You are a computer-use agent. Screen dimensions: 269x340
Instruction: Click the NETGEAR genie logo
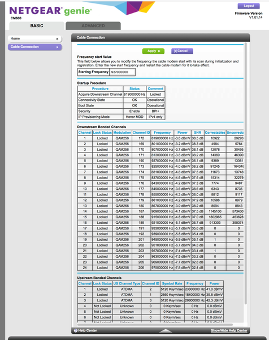51,11
